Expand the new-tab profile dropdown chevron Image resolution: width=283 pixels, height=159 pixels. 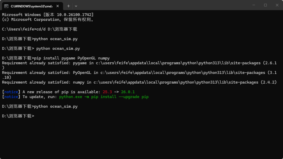coord(76,6)
